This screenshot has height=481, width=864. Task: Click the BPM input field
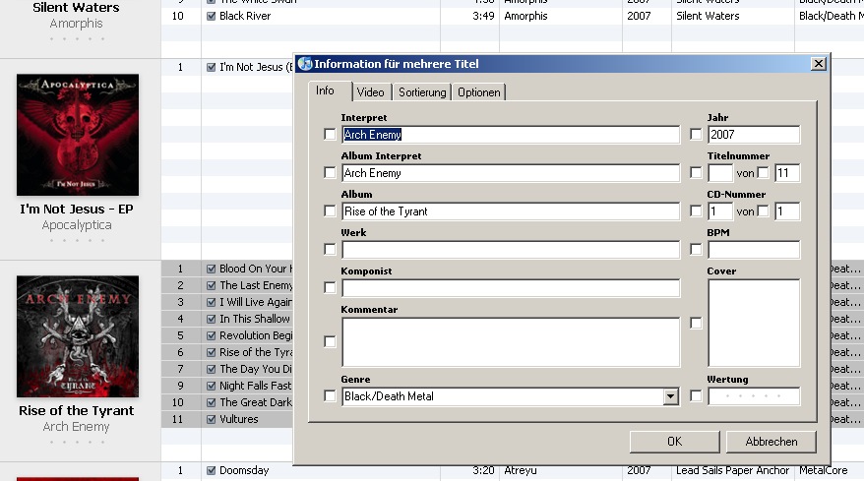753,250
